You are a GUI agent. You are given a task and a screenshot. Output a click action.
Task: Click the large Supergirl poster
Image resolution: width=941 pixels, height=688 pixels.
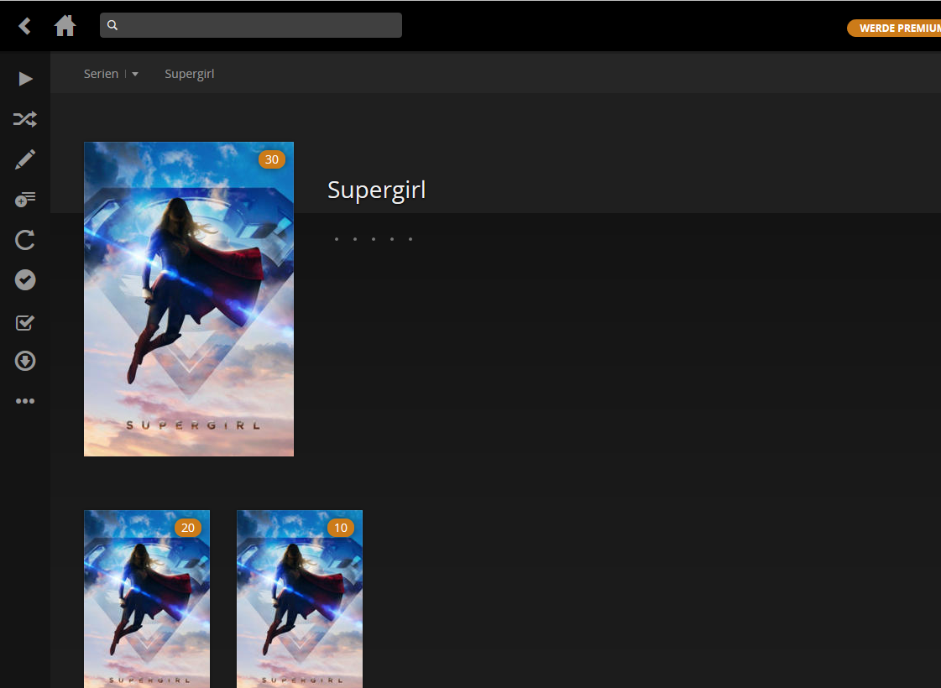pyautogui.click(x=189, y=300)
